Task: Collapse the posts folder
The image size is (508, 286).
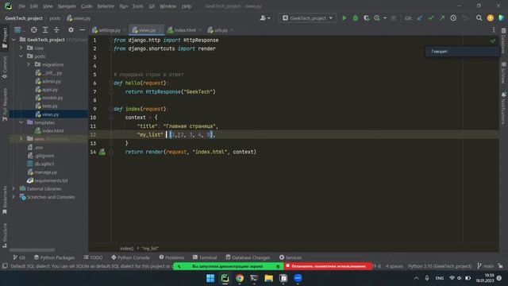Action: pos(21,56)
